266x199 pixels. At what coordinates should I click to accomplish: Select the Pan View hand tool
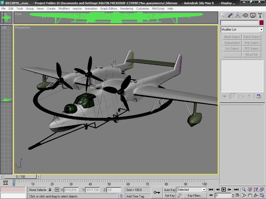point(250,195)
